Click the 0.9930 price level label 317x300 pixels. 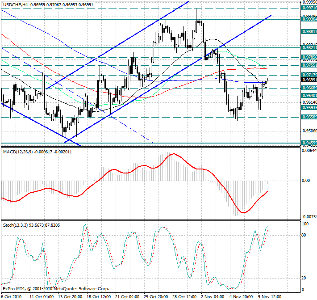[x=309, y=19]
